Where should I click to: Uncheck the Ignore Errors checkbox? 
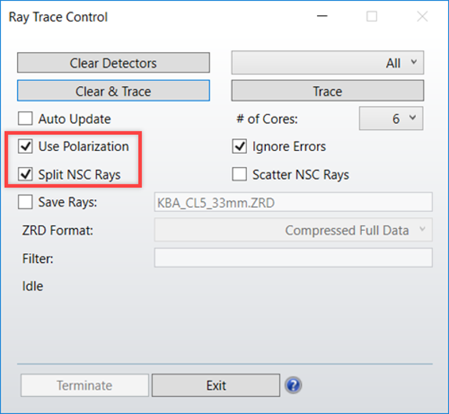tap(239, 147)
